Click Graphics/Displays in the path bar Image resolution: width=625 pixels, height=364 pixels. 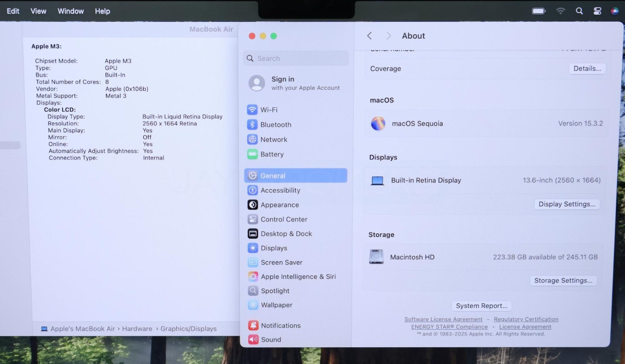[x=188, y=329]
